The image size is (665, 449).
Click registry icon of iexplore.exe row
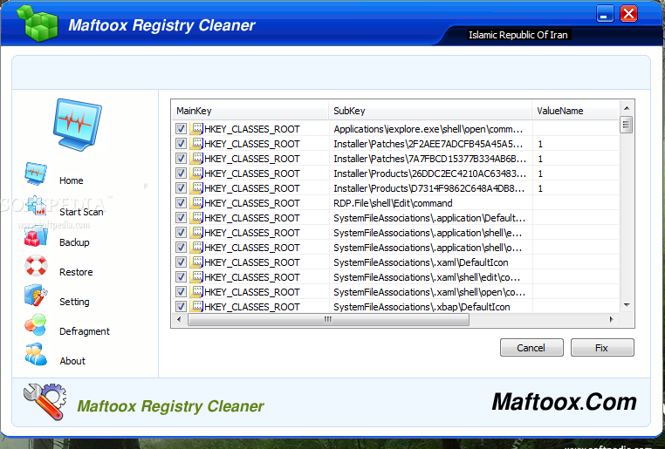(196, 128)
